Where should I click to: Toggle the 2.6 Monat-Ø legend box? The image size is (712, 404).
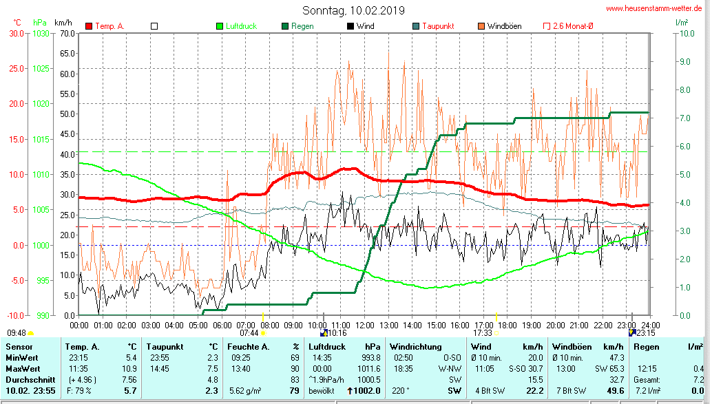pos(547,26)
